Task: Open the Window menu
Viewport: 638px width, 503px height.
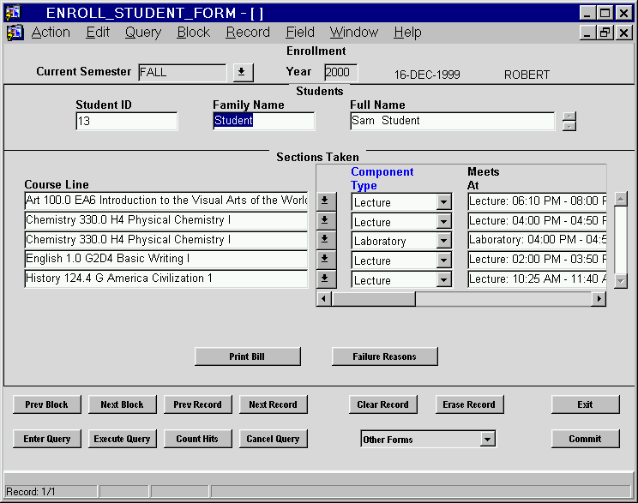Action: (x=353, y=33)
